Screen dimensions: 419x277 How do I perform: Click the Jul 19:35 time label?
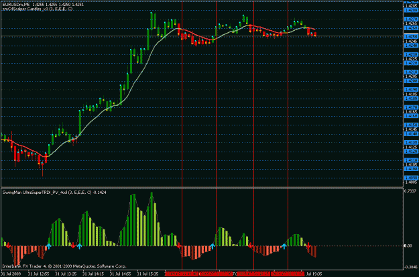tap(314, 274)
